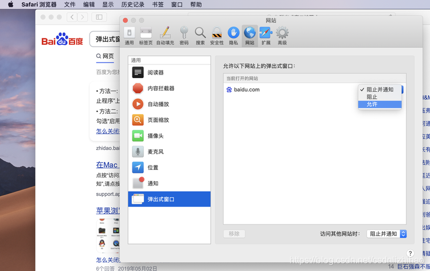Open the 网站 Websites preferences
This screenshot has width=430, height=271.
[249, 36]
